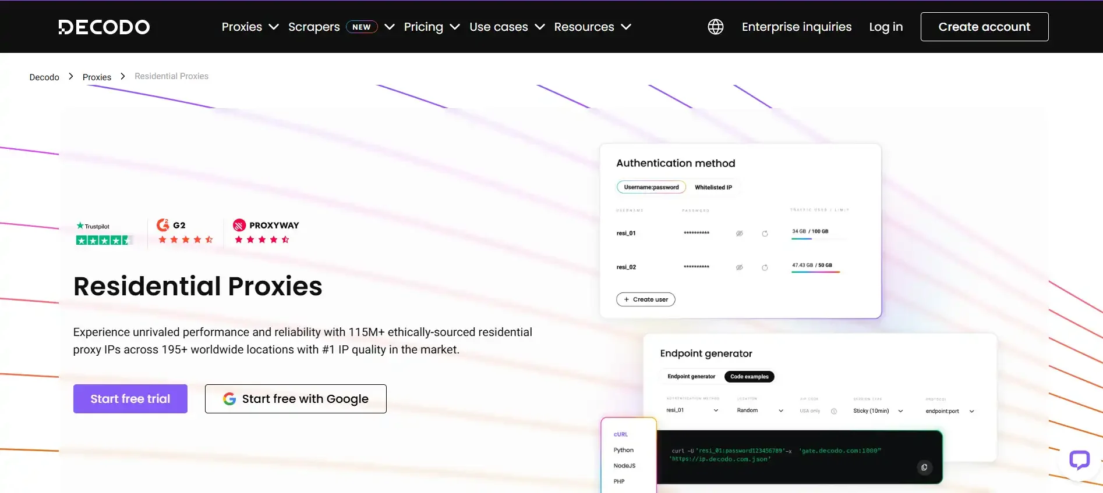Select the NodeJS language tab
Screen dimensions: 1103x493
[x=624, y=466]
